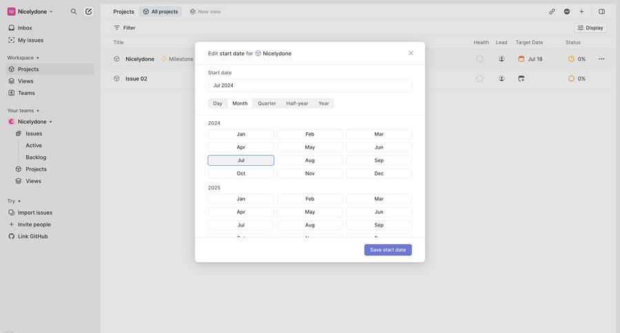The image size is (620, 333).
Task: Pick Dec 2024 month
Action: coord(379,173)
